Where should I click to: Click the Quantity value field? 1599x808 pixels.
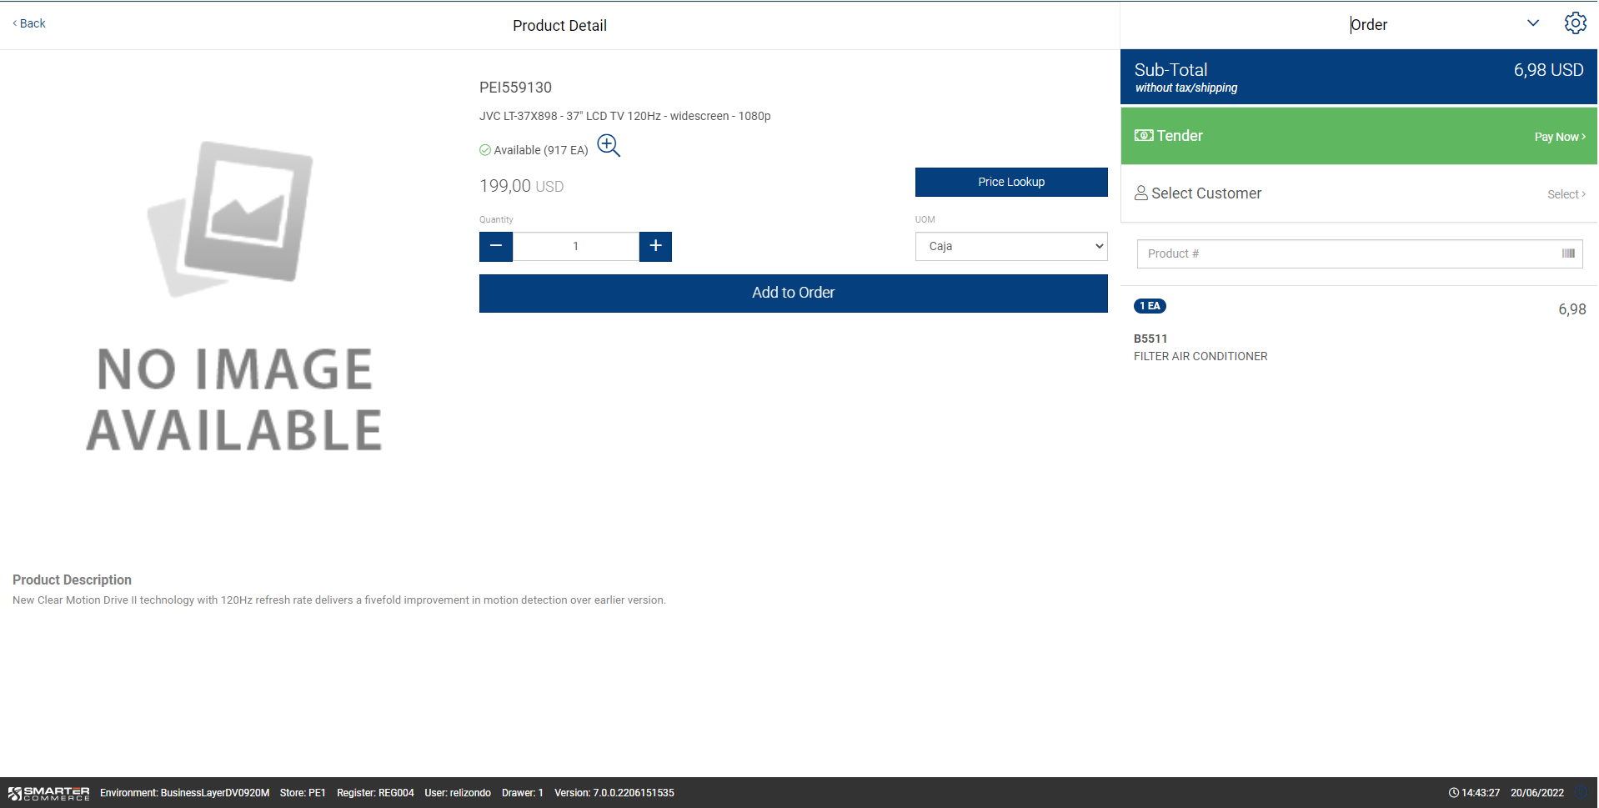pyautogui.click(x=575, y=246)
